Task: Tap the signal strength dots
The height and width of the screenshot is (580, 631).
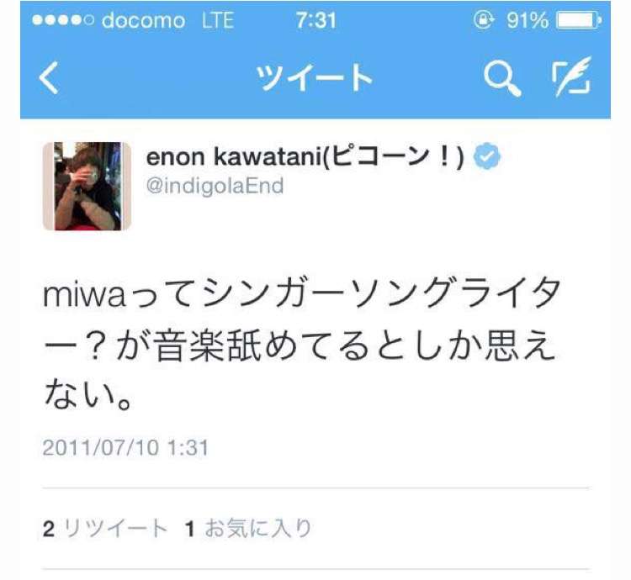Action: [x=63, y=20]
